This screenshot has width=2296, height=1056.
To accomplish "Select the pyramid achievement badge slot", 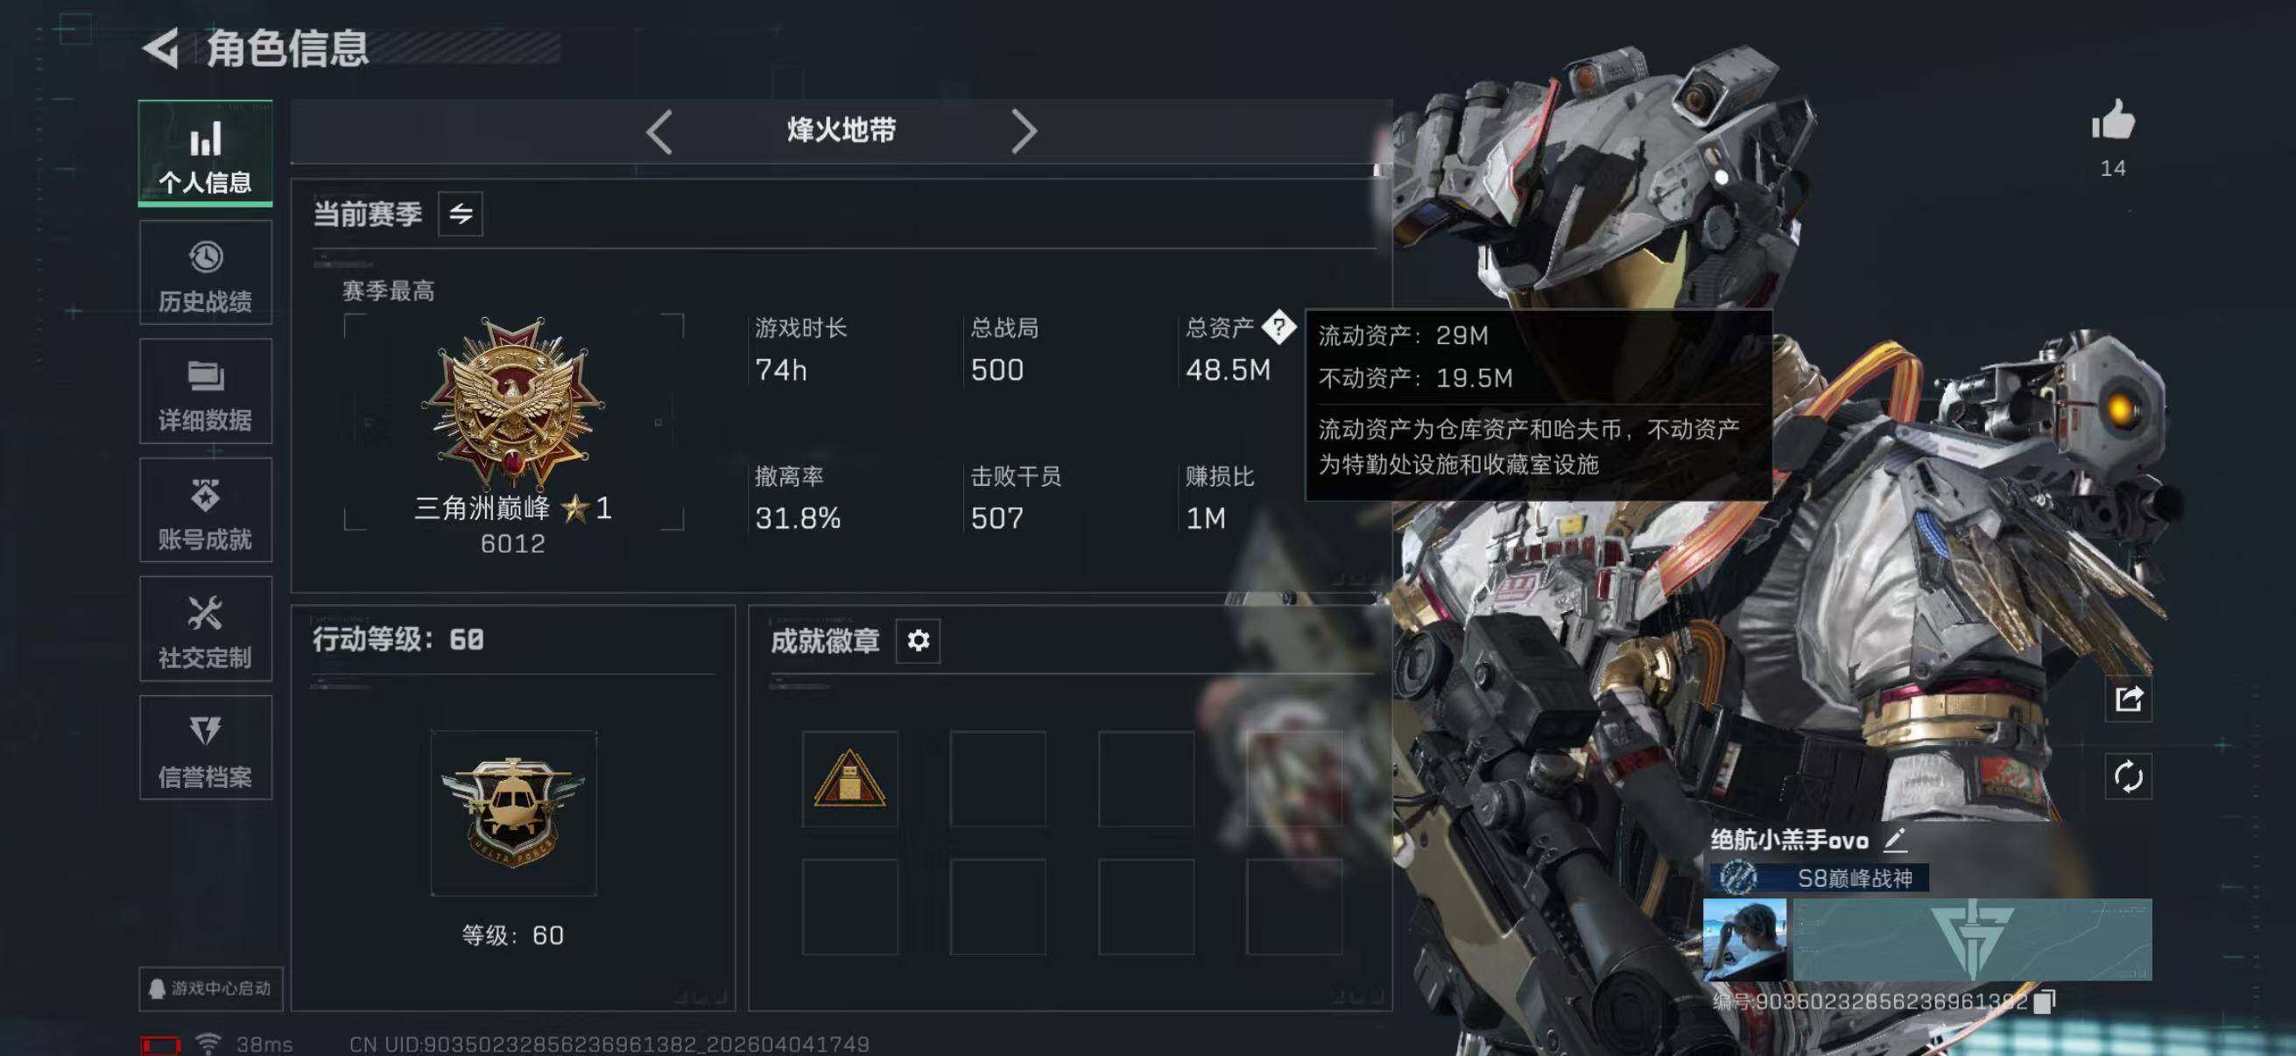I will [x=850, y=778].
